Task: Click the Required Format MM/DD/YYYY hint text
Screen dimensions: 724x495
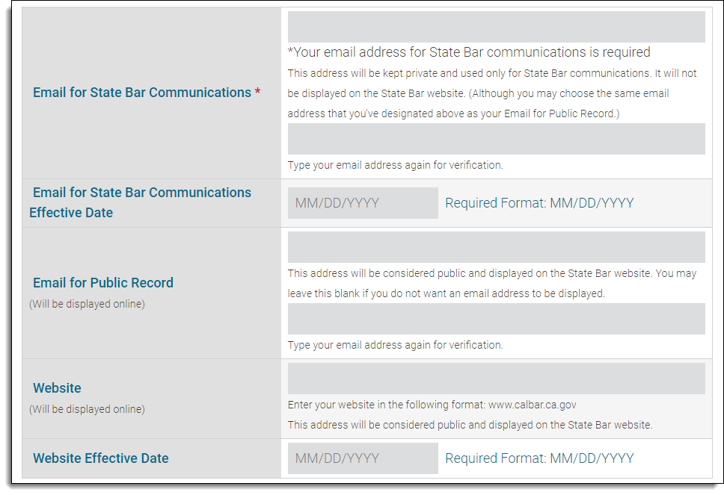Action: point(539,202)
